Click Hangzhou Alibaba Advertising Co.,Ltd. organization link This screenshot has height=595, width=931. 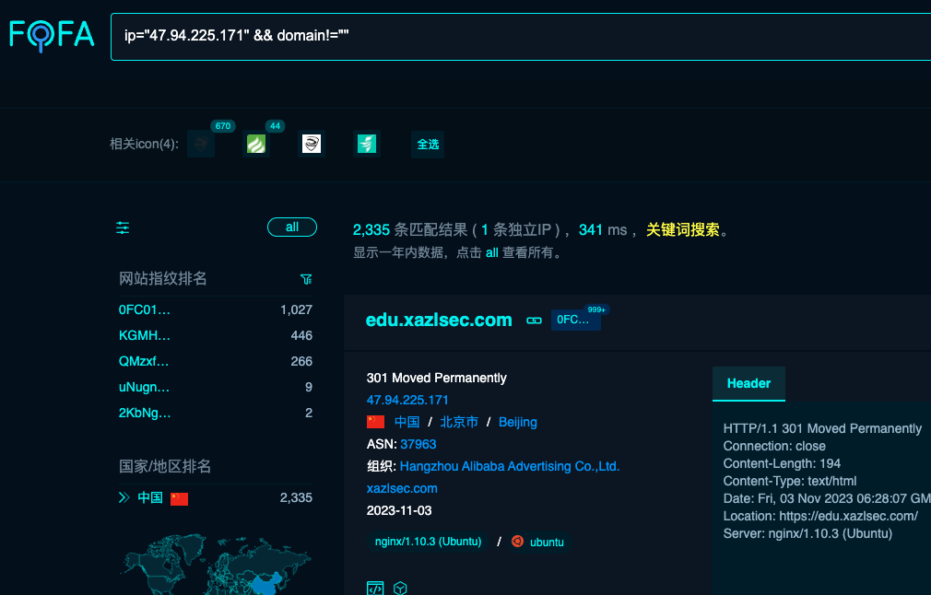click(x=510, y=466)
